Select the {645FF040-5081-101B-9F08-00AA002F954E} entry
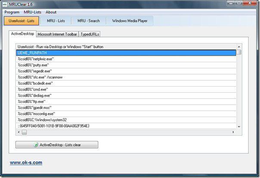Image resolution: width=260 pixels, height=178 pixels. [x=126, y=126]
